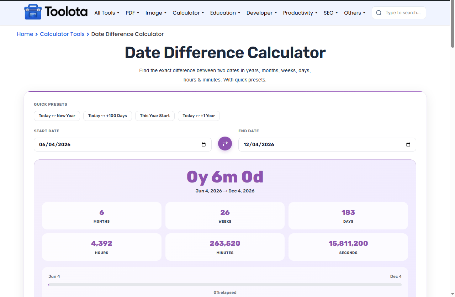Open the Developer dropdown menu

point(261,13)
